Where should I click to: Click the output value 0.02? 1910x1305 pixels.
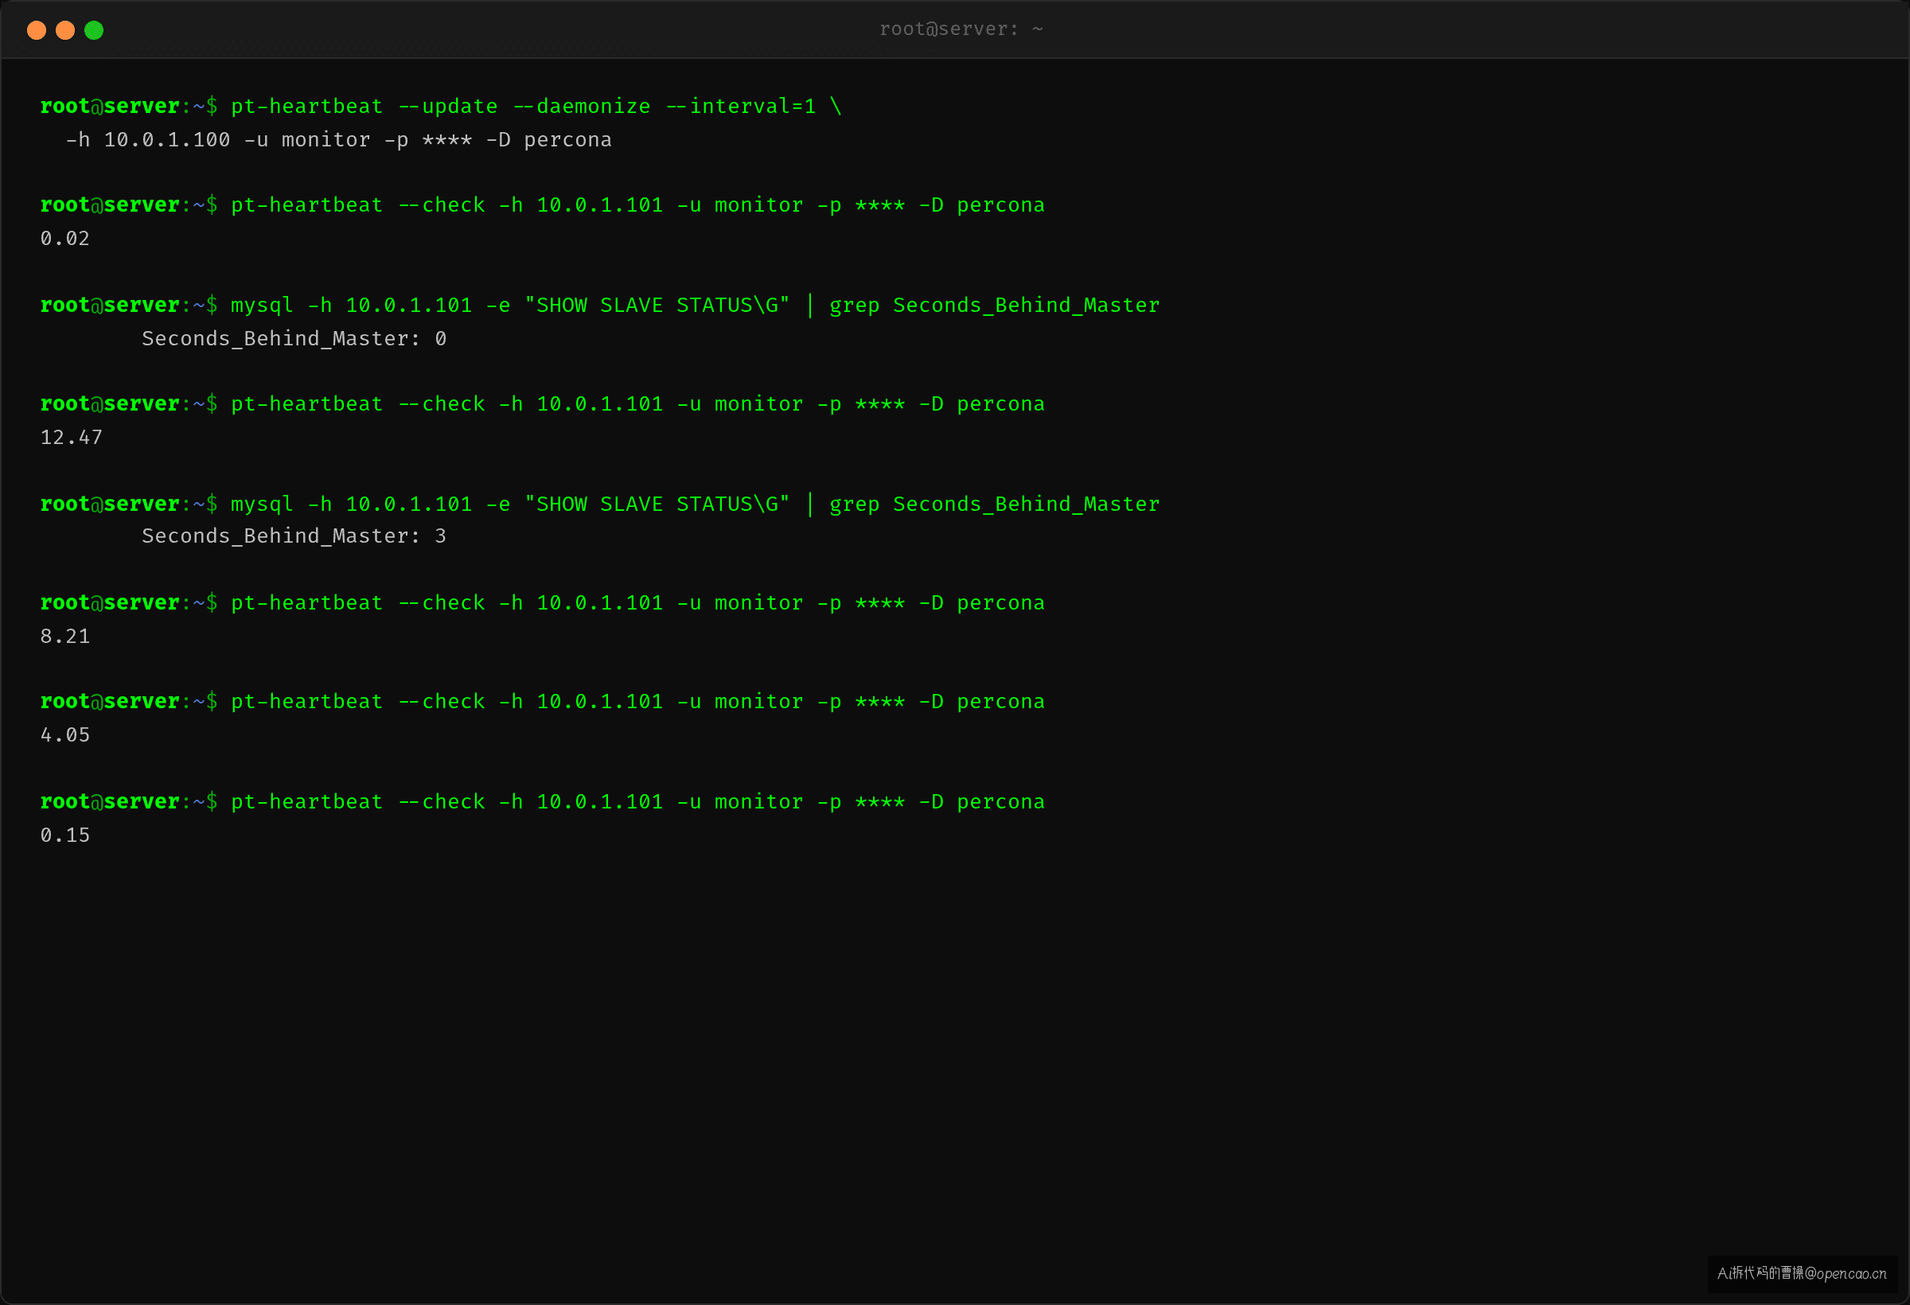[65, 238]
